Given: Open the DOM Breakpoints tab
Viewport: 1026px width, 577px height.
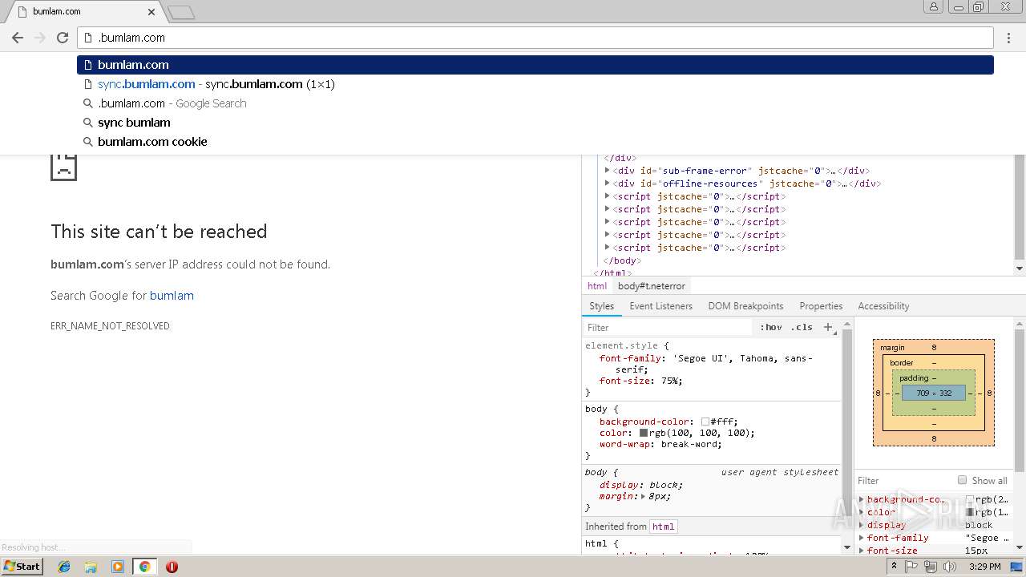Looking at the screenshot, I should pos(745,306).
